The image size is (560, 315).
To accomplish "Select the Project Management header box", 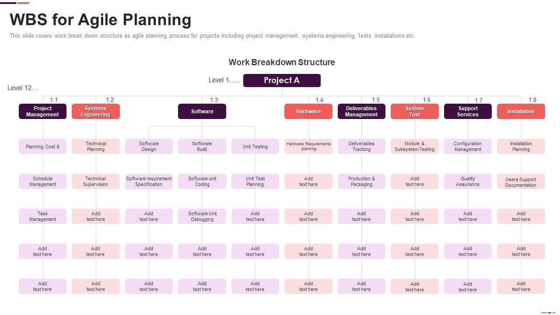I will pos(42,112).
